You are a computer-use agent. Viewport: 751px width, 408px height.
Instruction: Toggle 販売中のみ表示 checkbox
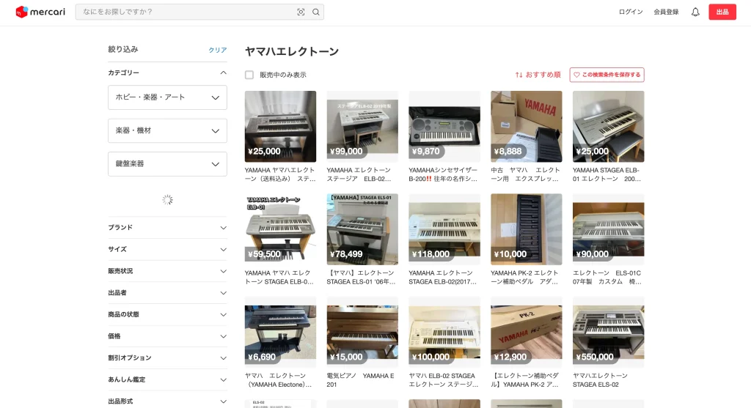pyautogui.click(x=249, y=75)
